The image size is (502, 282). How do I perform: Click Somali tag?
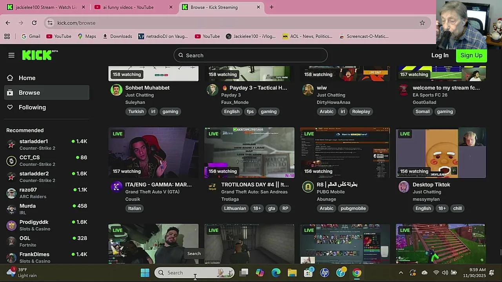pos(423,112)
